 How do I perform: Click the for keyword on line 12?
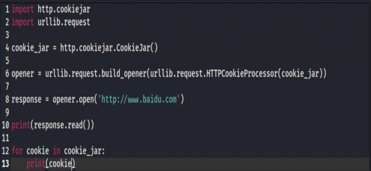coord(17,151)
